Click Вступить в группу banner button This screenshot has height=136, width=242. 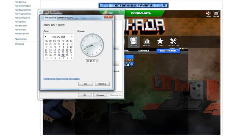(x=133, y=6)
